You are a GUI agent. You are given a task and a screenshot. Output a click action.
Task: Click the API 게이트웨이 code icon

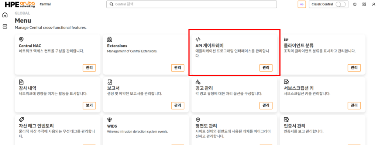(198, 39)
